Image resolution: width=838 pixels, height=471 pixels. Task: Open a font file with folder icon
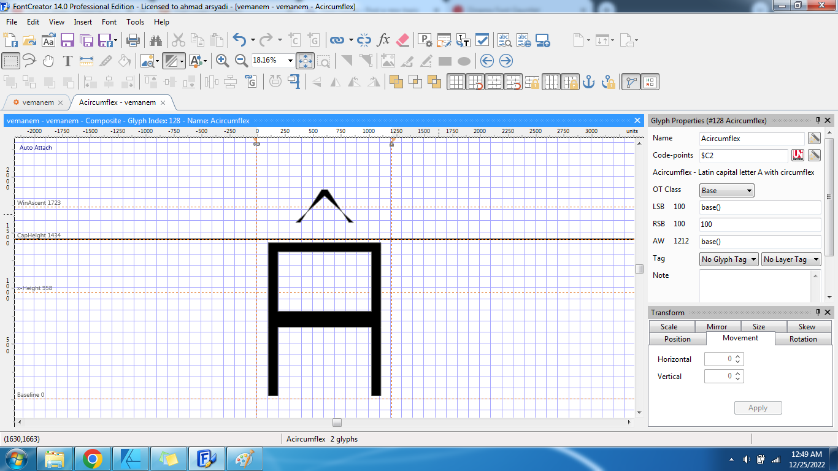coord(29,40)
